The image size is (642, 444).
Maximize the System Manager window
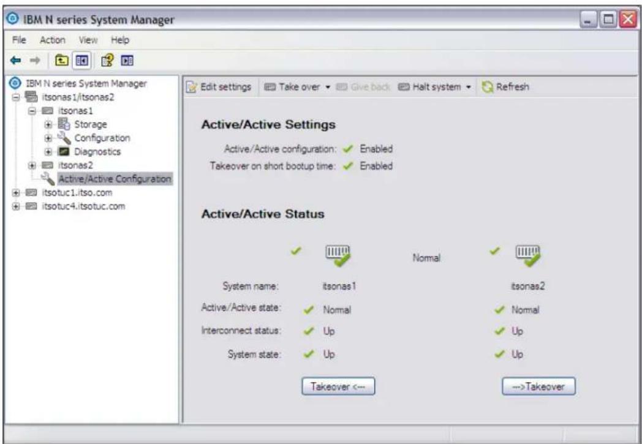[x=608, y=19]
